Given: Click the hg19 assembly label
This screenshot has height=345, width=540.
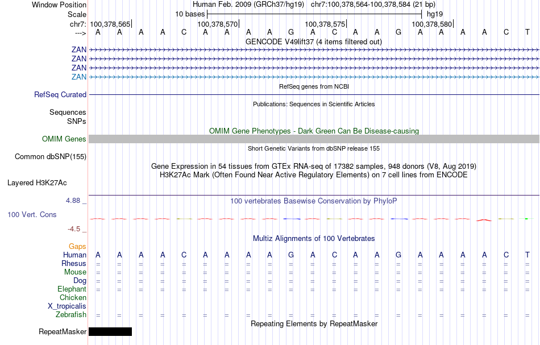Looking at the screenshot, I should [x=435, y=14].
